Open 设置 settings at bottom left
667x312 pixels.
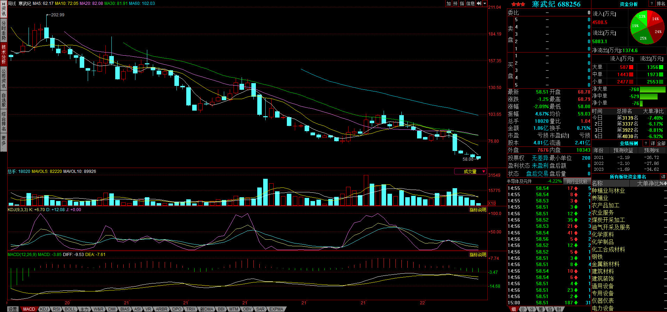[13, 309]
